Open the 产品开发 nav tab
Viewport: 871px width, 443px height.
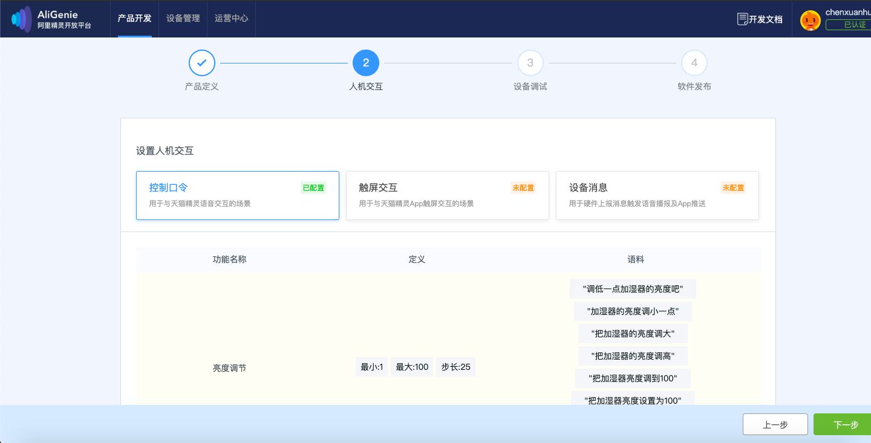coord(135,18)
